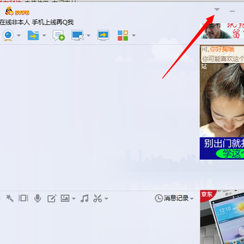
Task: Click the JD phone advertisement thumbnail
Action: coord(222,217)
